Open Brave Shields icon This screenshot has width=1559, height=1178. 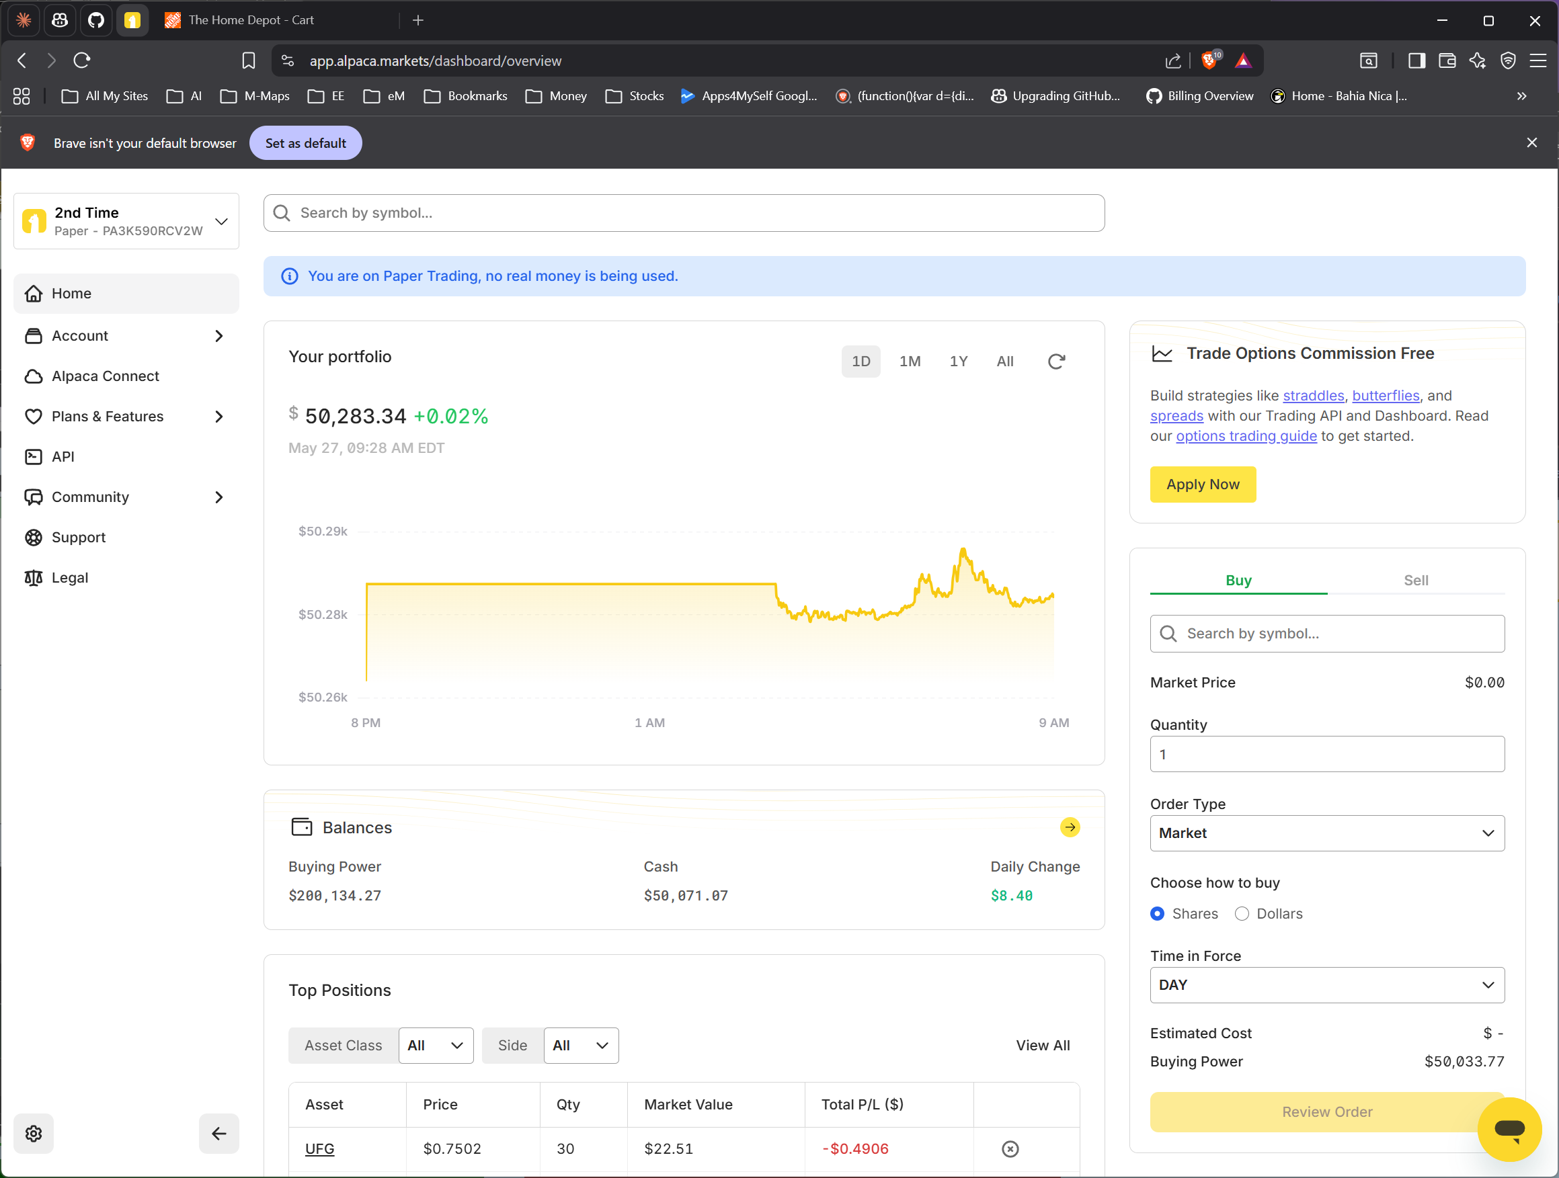1210,60
